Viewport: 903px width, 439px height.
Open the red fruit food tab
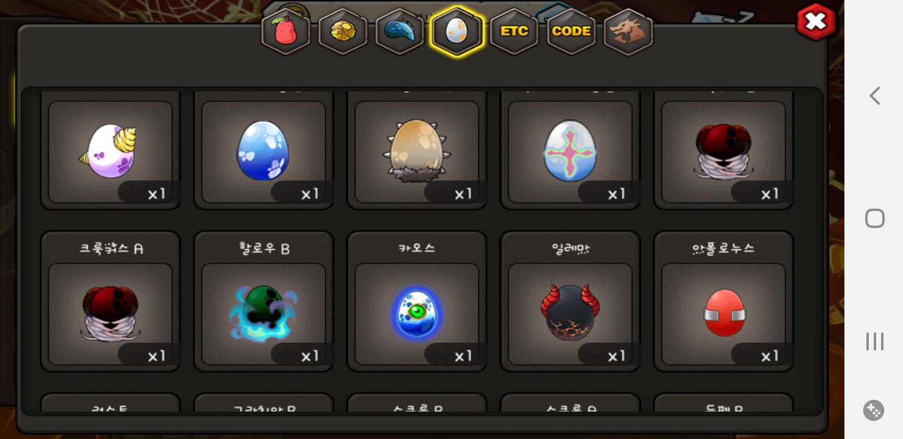point(286,31)
